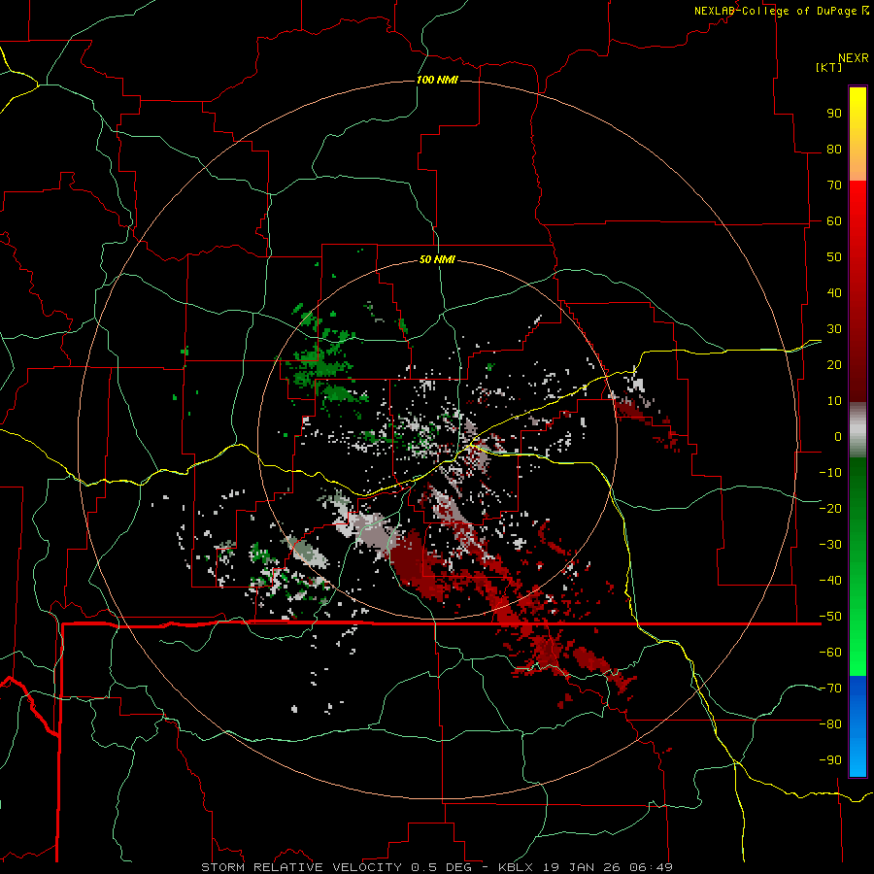Click the '[KT]' units label

click(x=829, y=67)
